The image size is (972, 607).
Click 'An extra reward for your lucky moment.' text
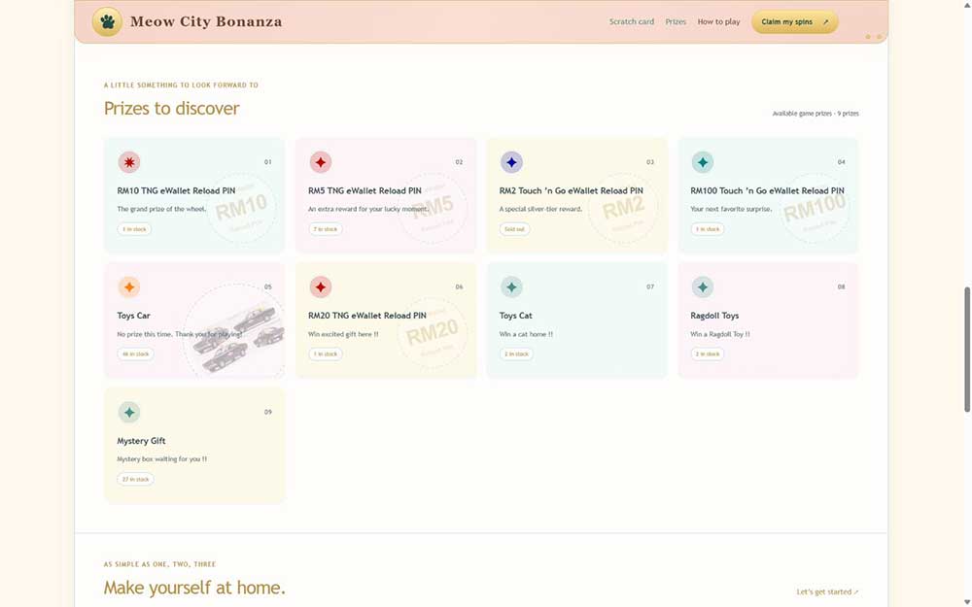(368, 210)
